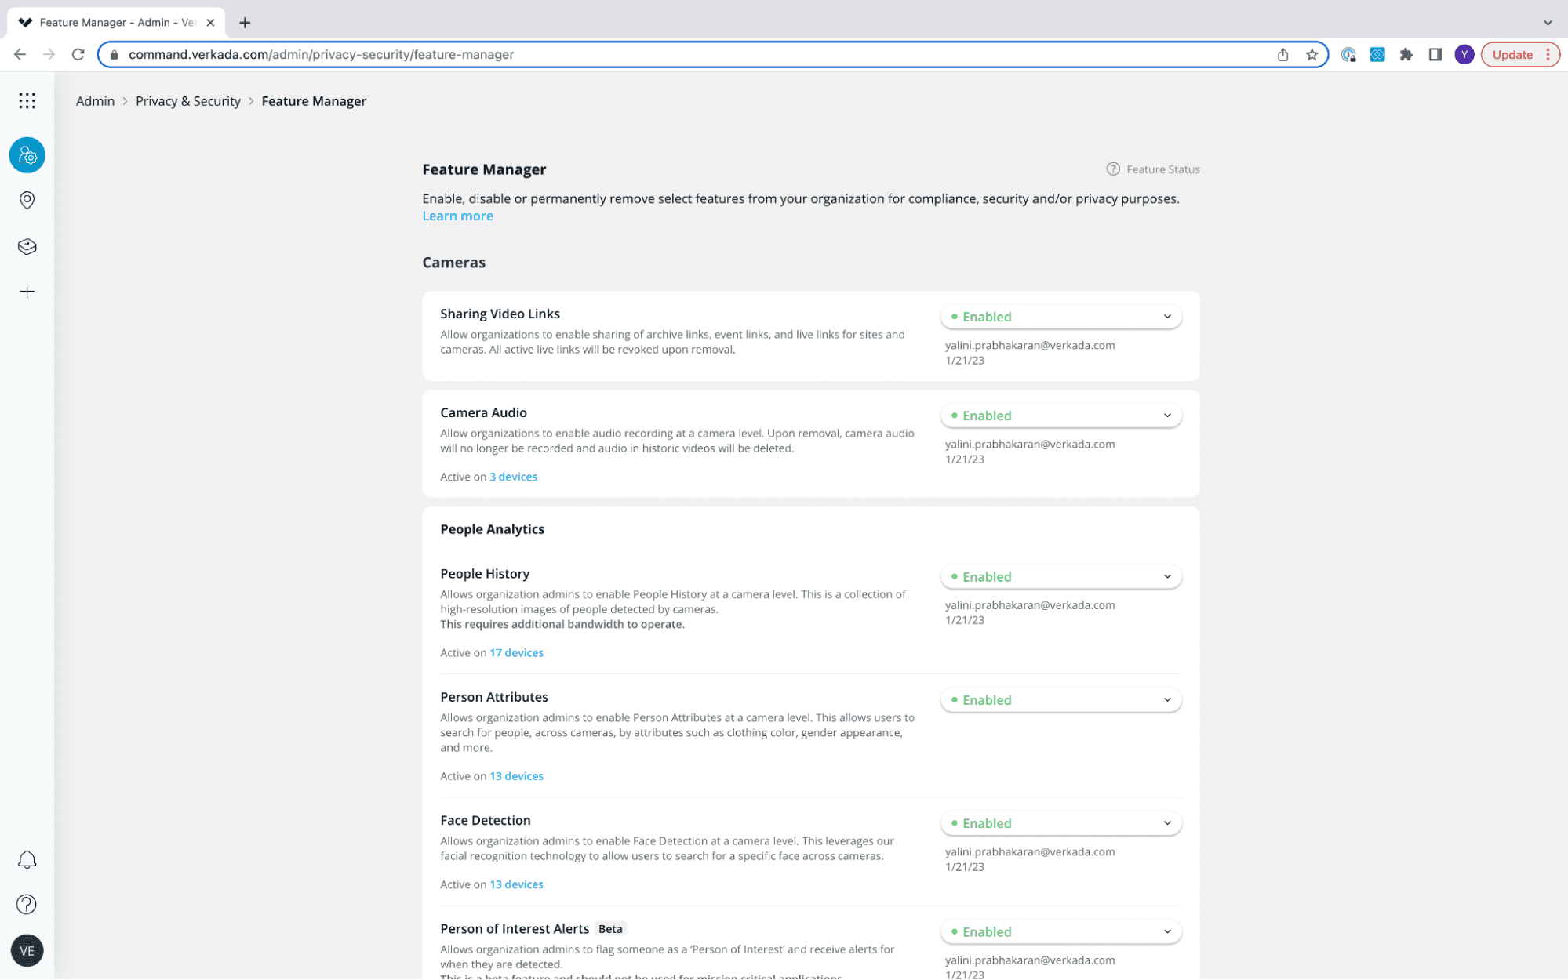View the 17 devices using People History
The height and width of the screenshot is (980, 1568).
(x=515, y=652)
